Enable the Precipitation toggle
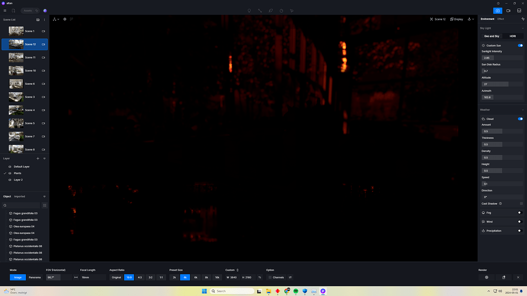The height and width of the screenshot is (296, 527). point(520,231)
